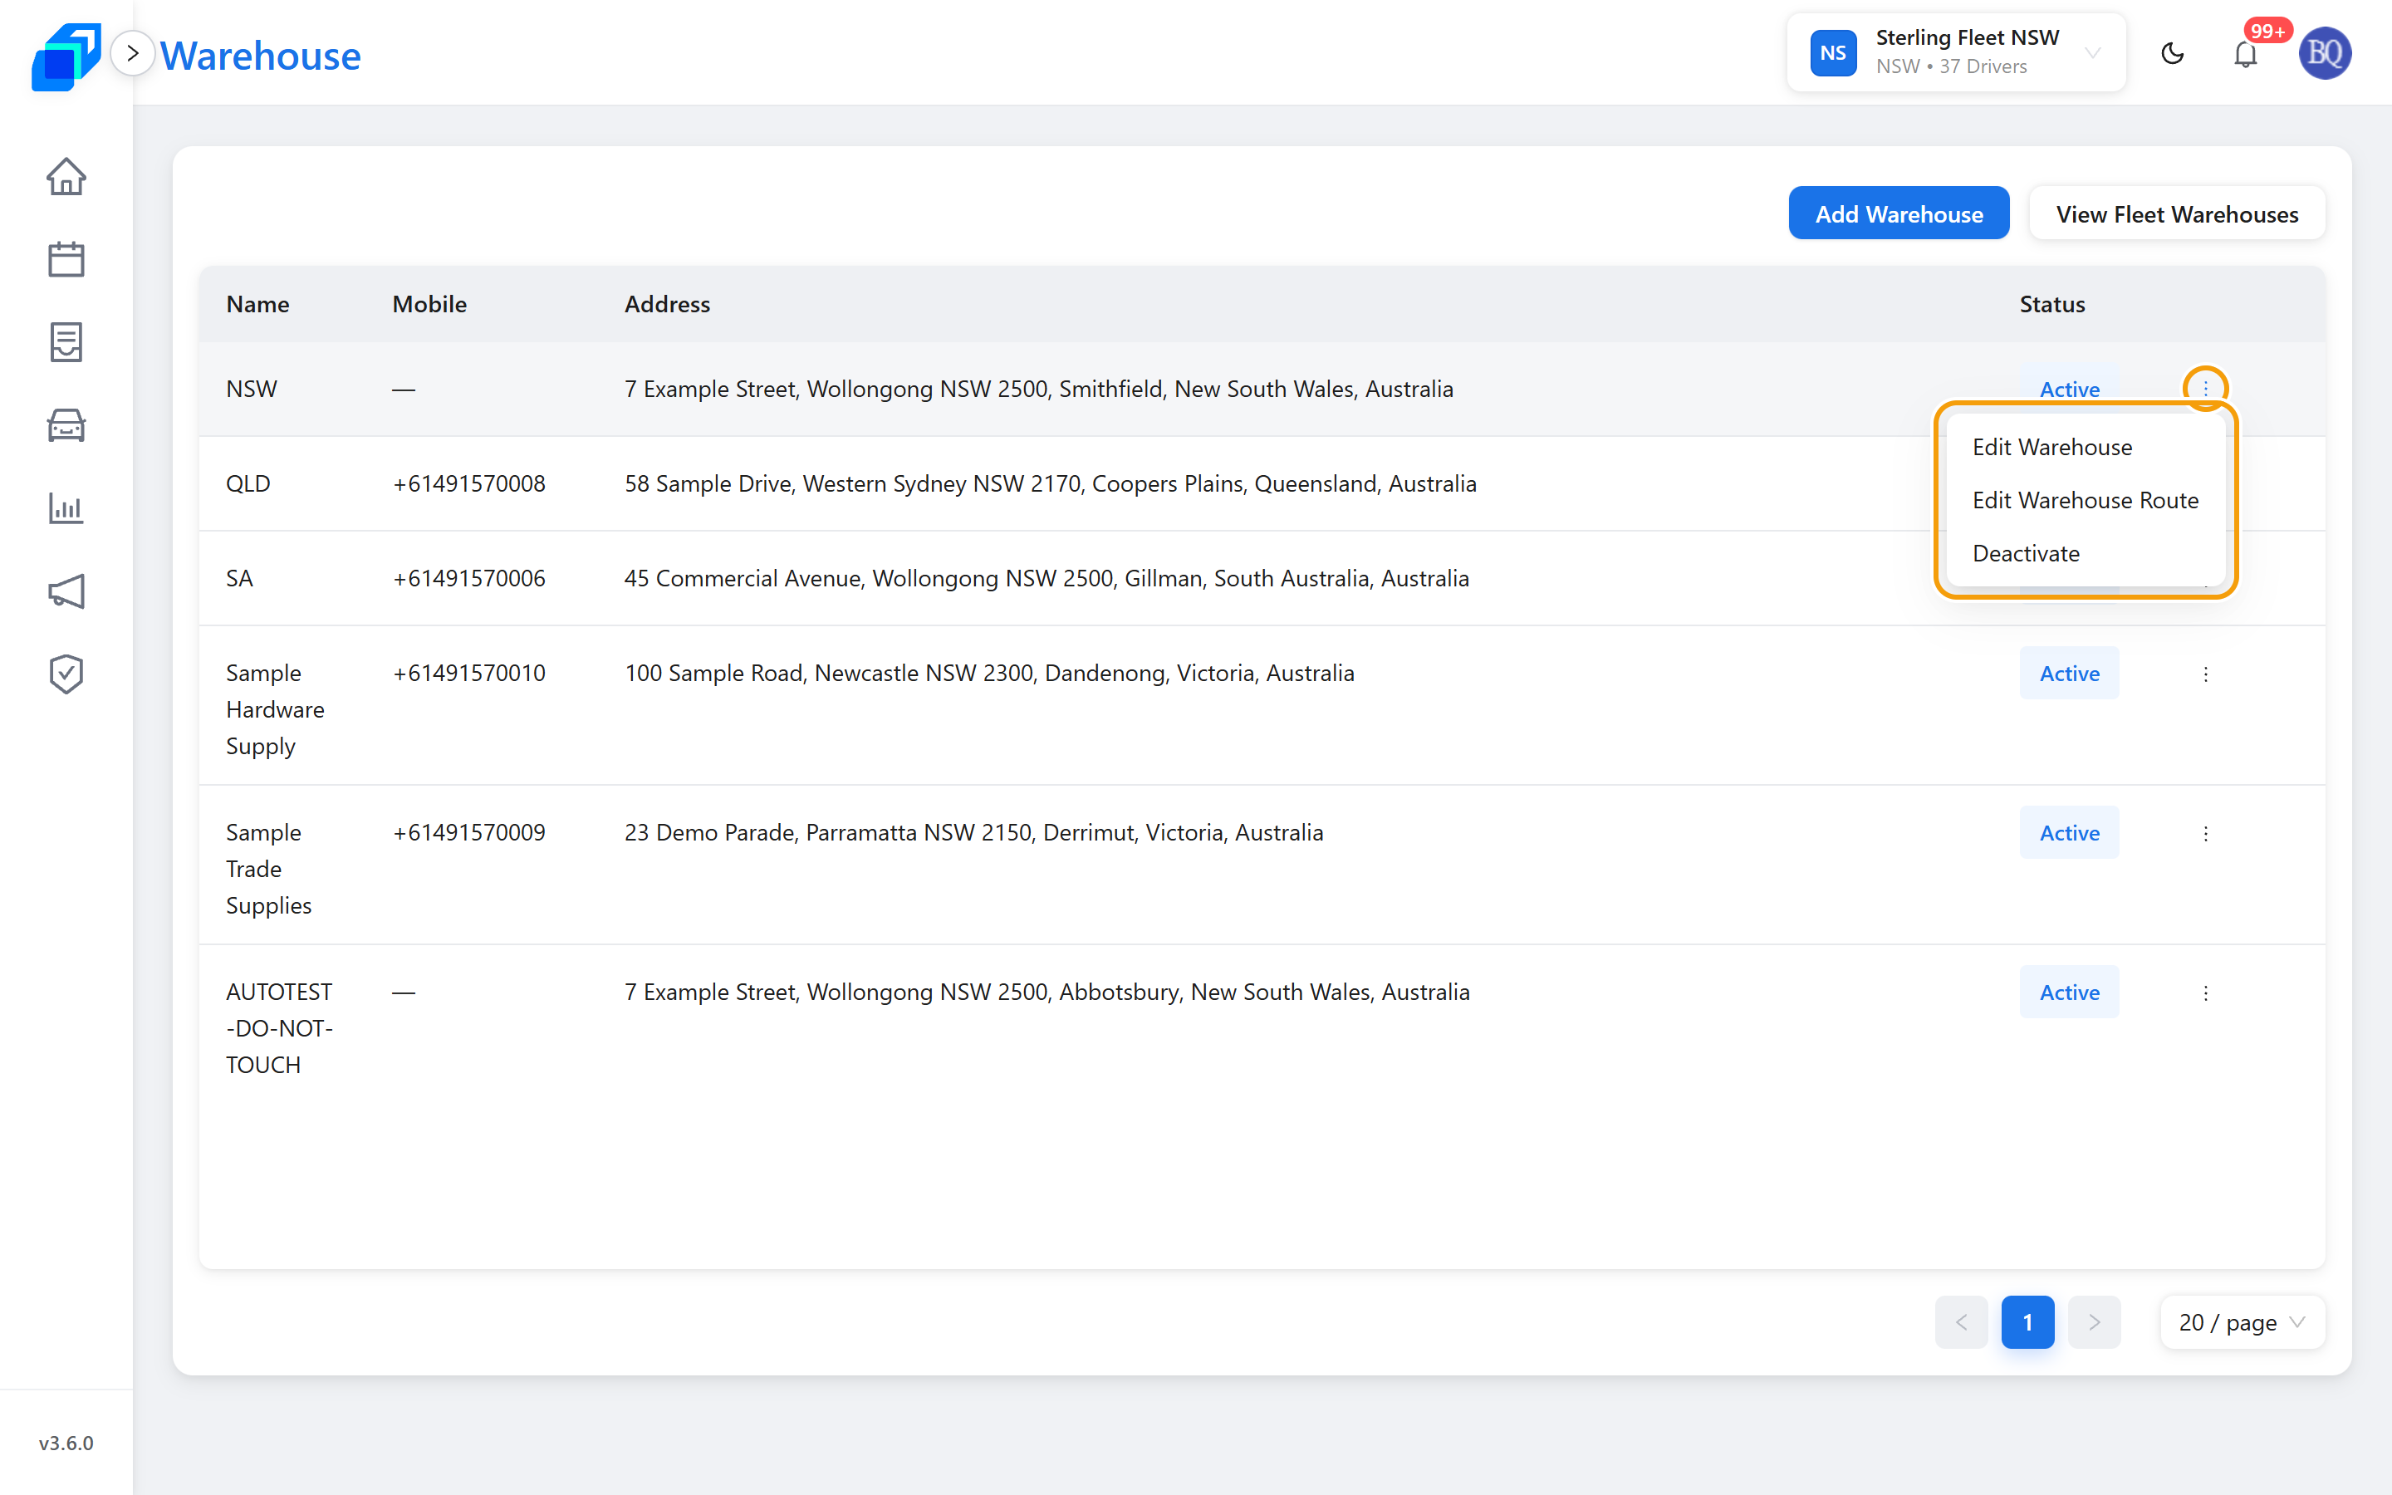Click mobile number +61491570009
The width and height of the screenshot is (2392, 1495).
click(468, 831)
